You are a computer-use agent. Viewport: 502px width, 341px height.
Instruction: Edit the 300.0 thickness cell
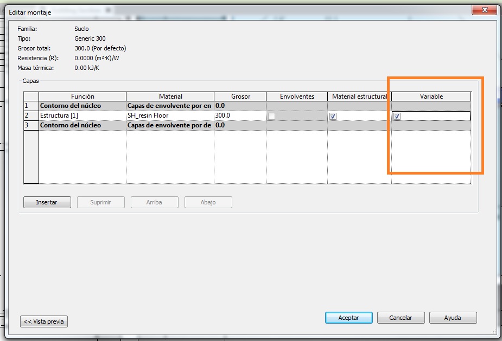pos(239,115)
